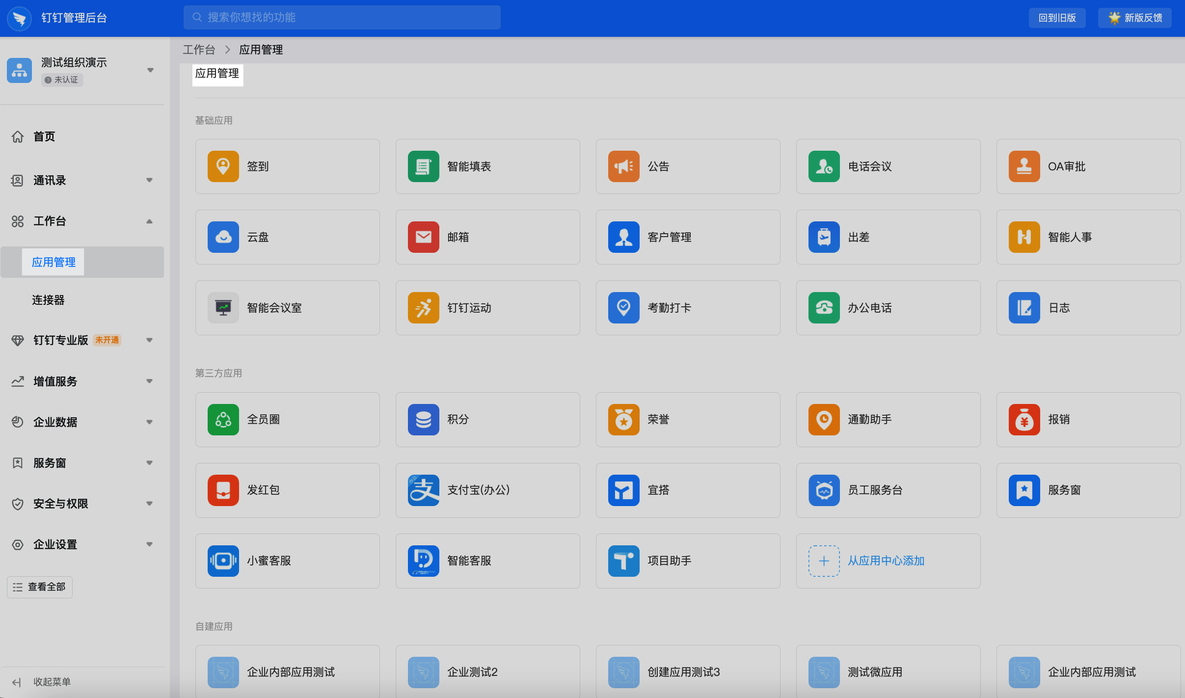Open the 荣誉 medal icon

click(623, 420)
